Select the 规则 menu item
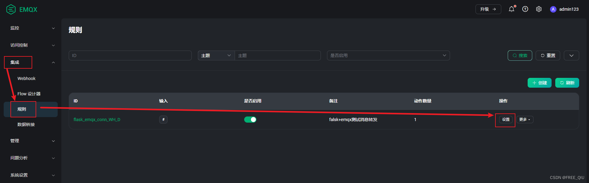The image size is (589, 183). [31, 109]
